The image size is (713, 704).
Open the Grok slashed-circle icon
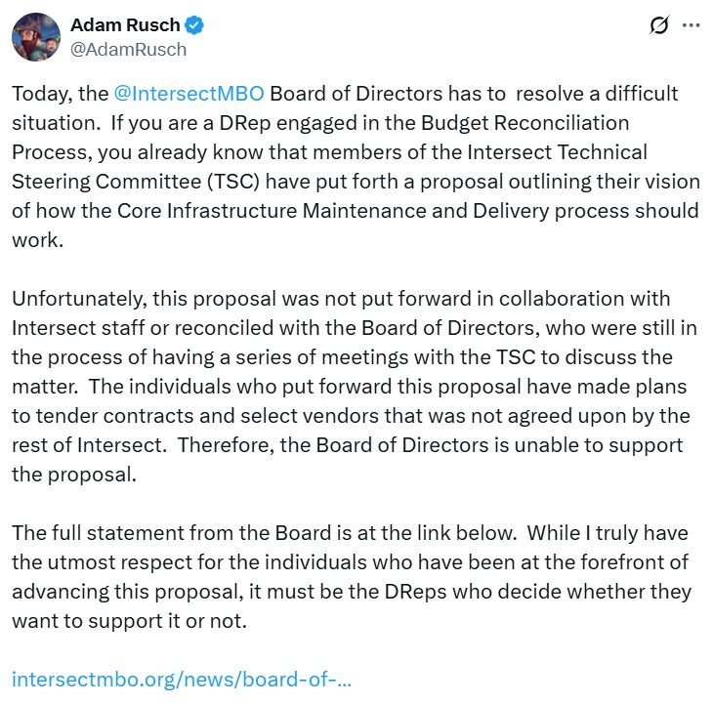657,26
